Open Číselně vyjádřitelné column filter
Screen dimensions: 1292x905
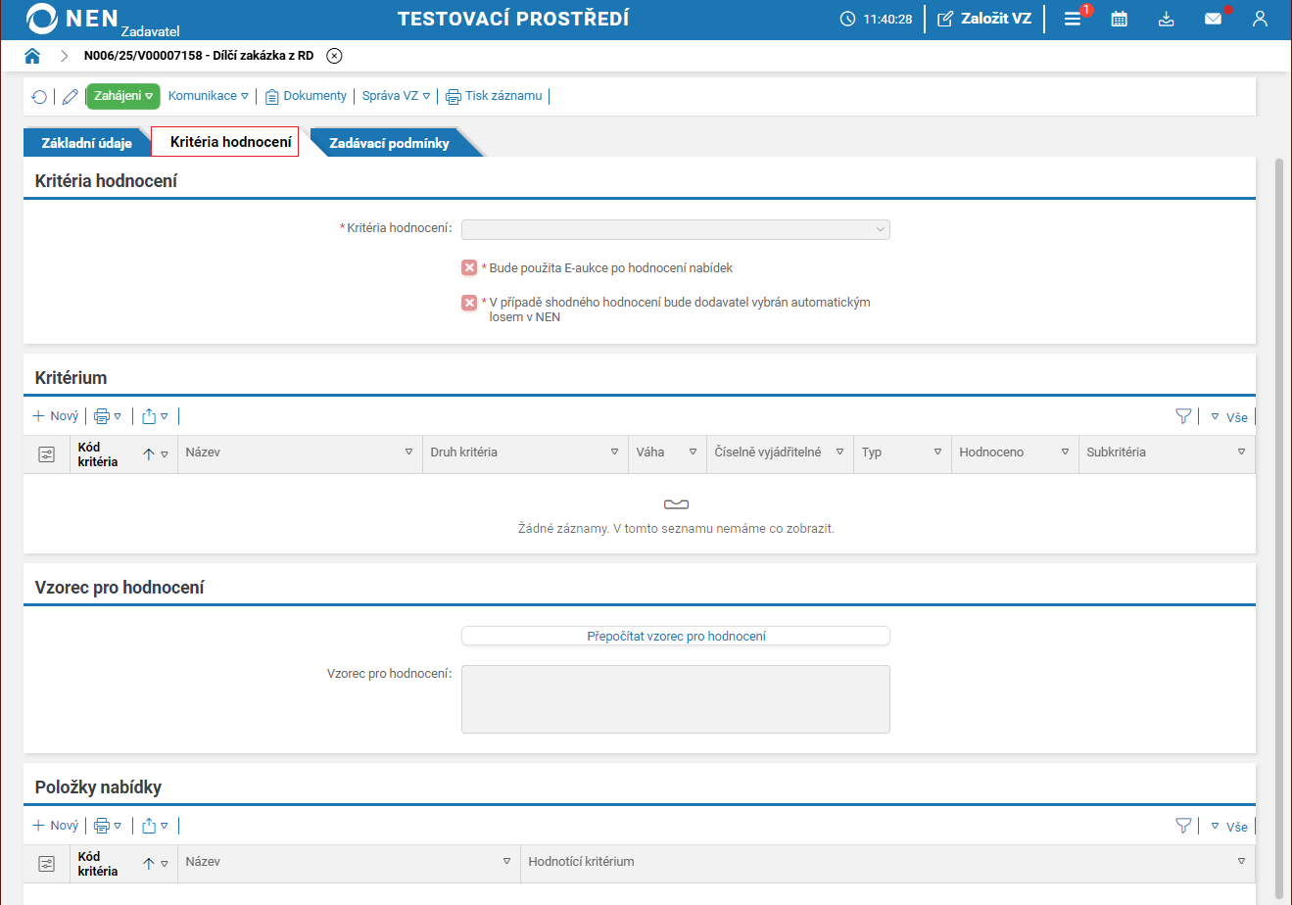[x=839, y=452]
